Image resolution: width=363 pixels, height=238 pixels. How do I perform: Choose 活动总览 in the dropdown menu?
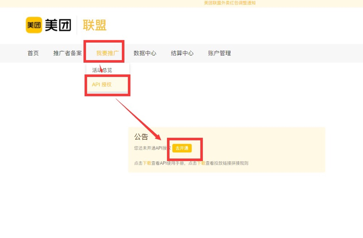(102, 70)
